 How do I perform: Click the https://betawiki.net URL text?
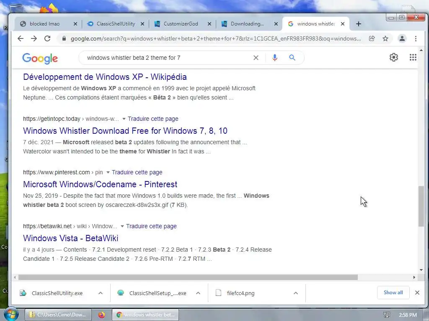coord(47,226)
